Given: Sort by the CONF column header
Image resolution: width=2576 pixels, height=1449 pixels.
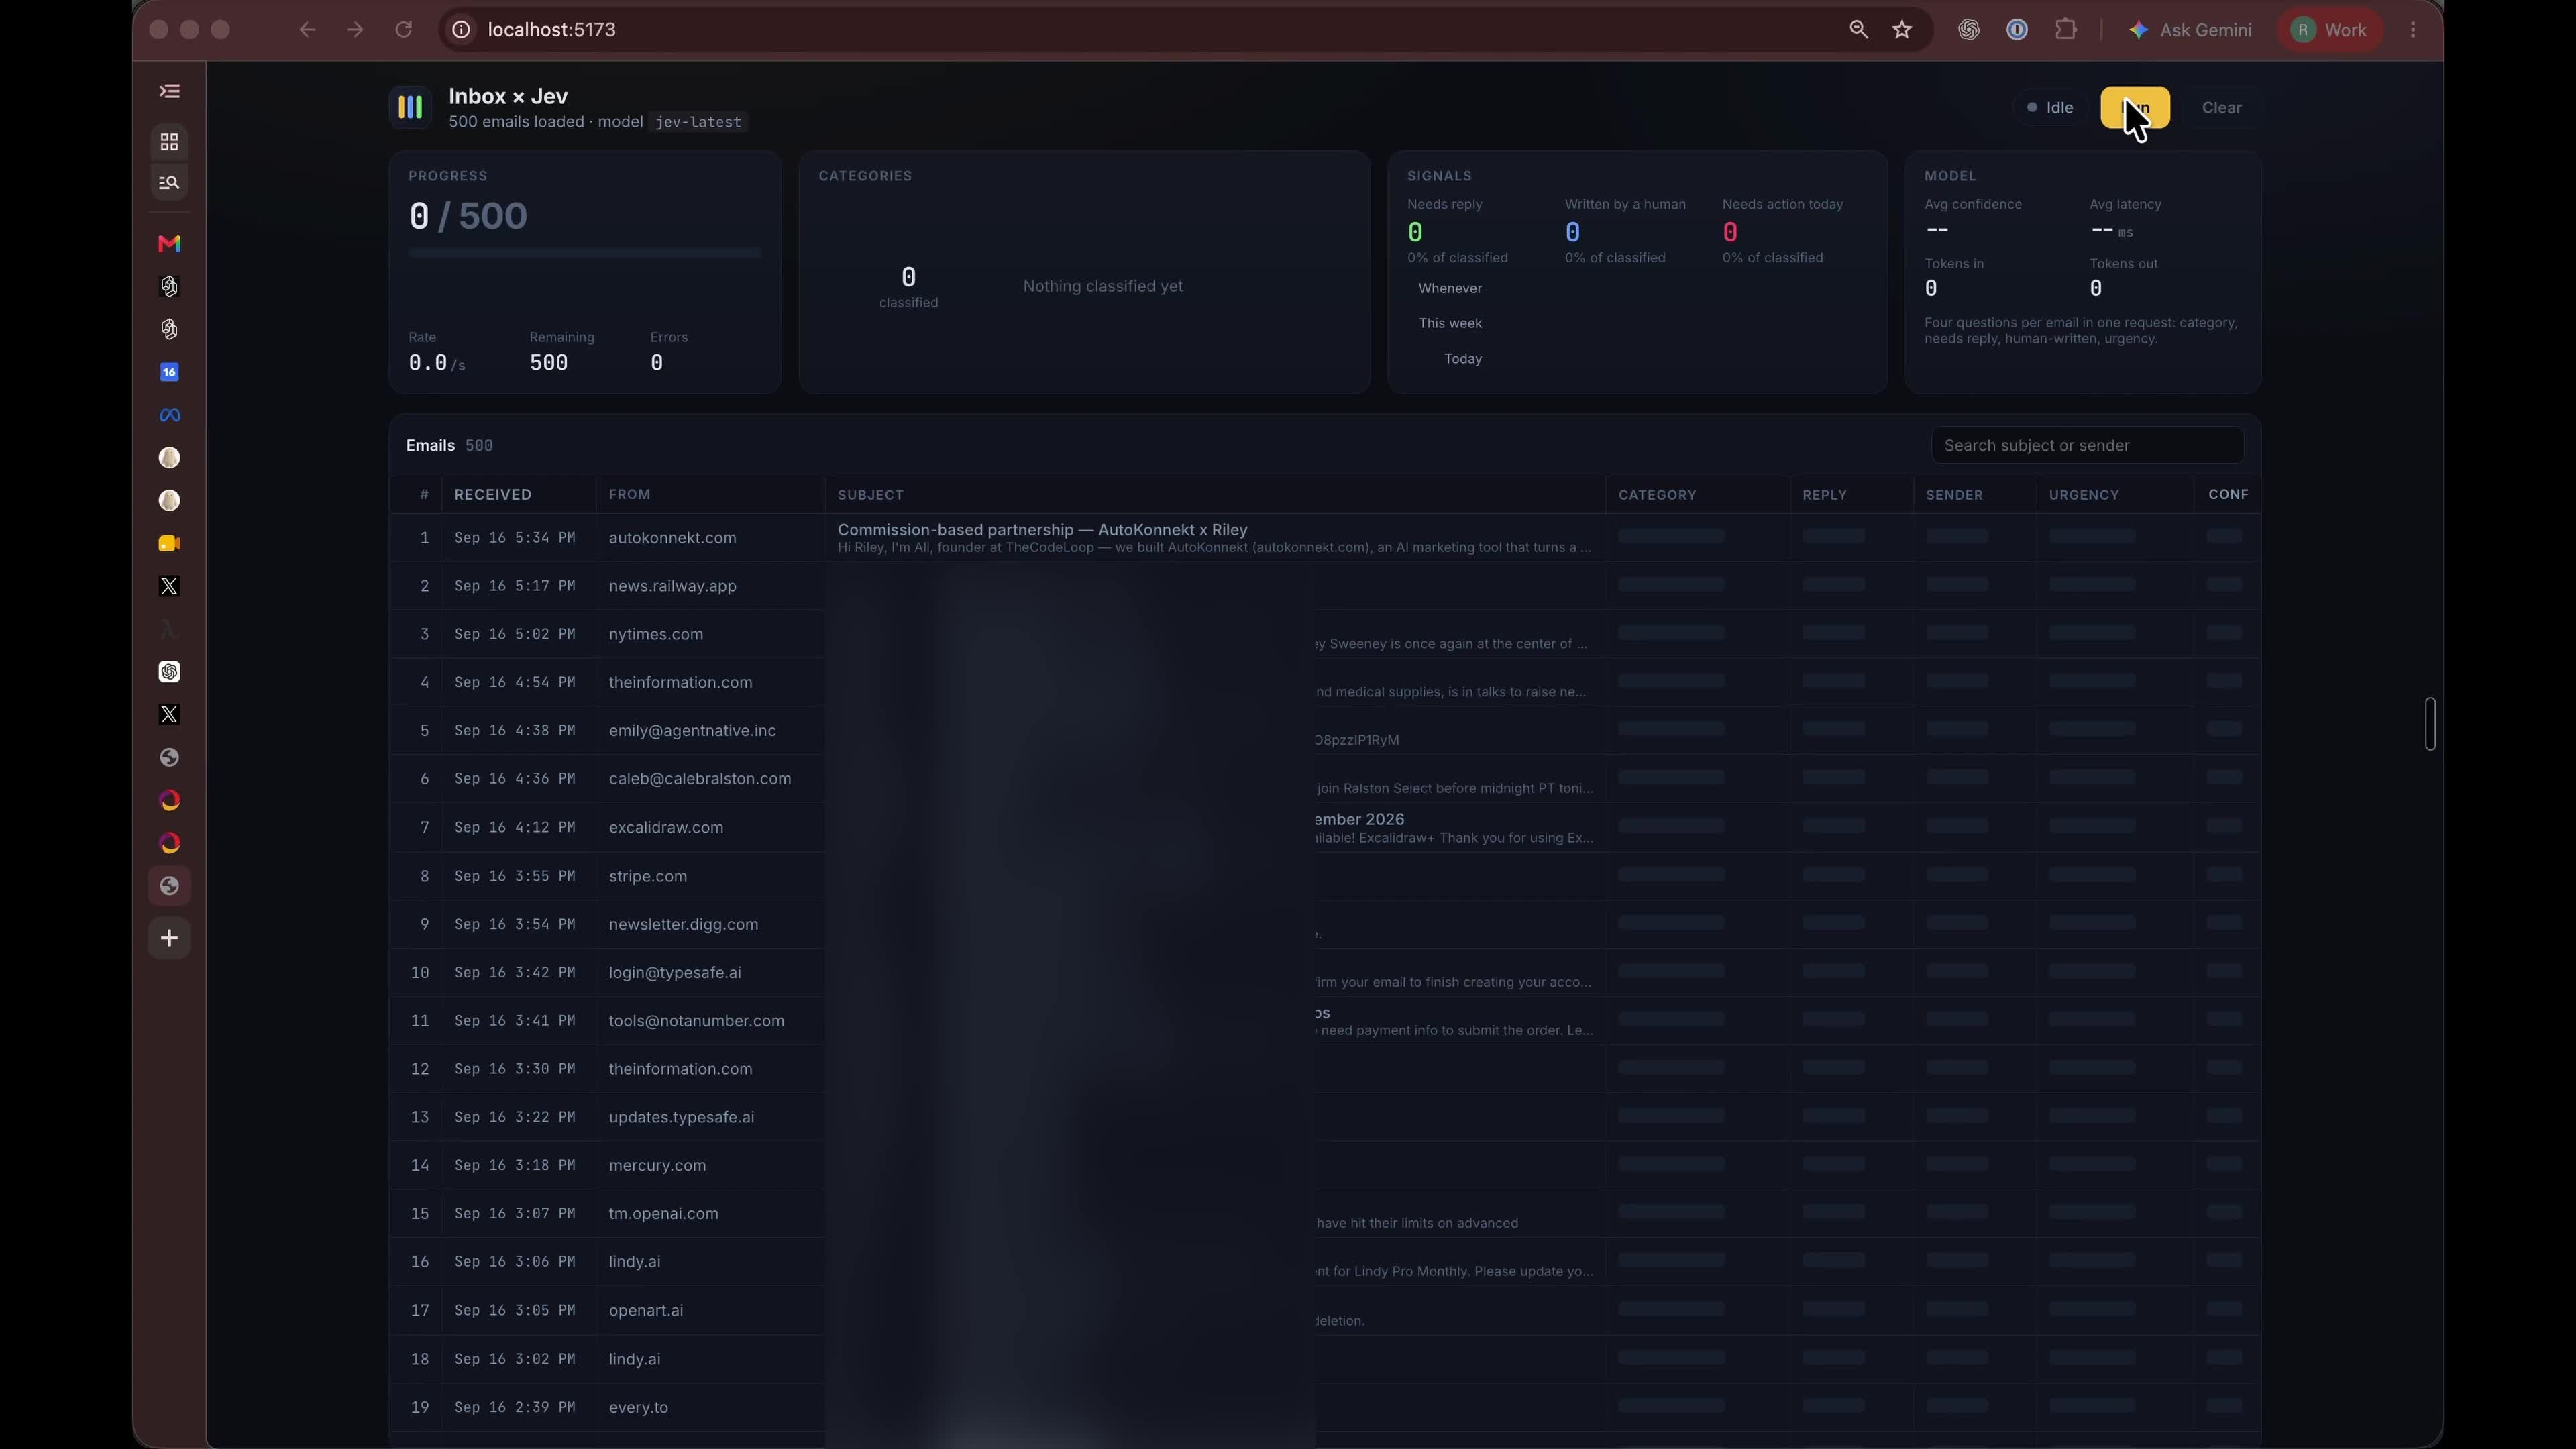Looking at the screenshot, I should click(2228, 495).
